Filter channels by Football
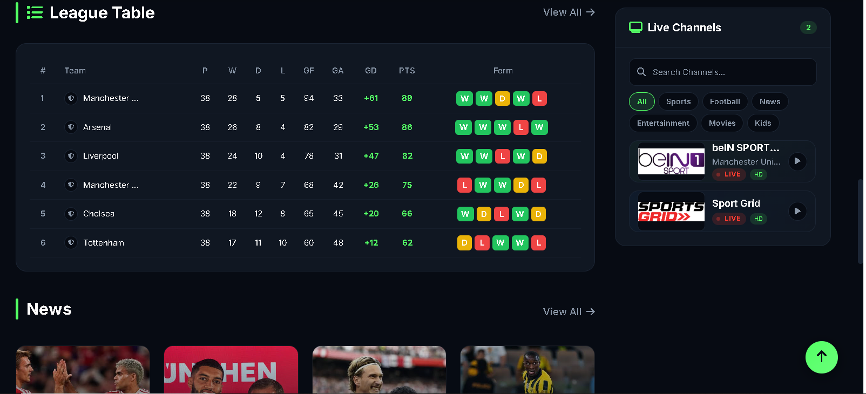The image size is (866, 394). pyautogui.click(x=725, y=101)
